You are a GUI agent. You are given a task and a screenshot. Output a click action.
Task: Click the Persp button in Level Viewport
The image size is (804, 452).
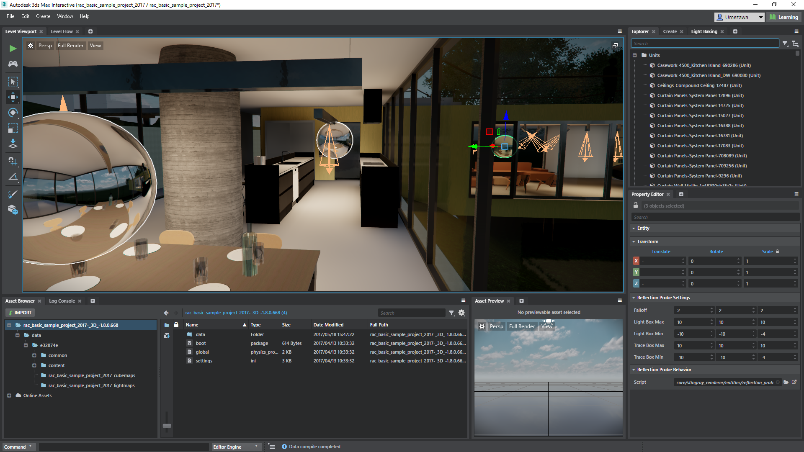pyautogui.click(x=45, y=46)
